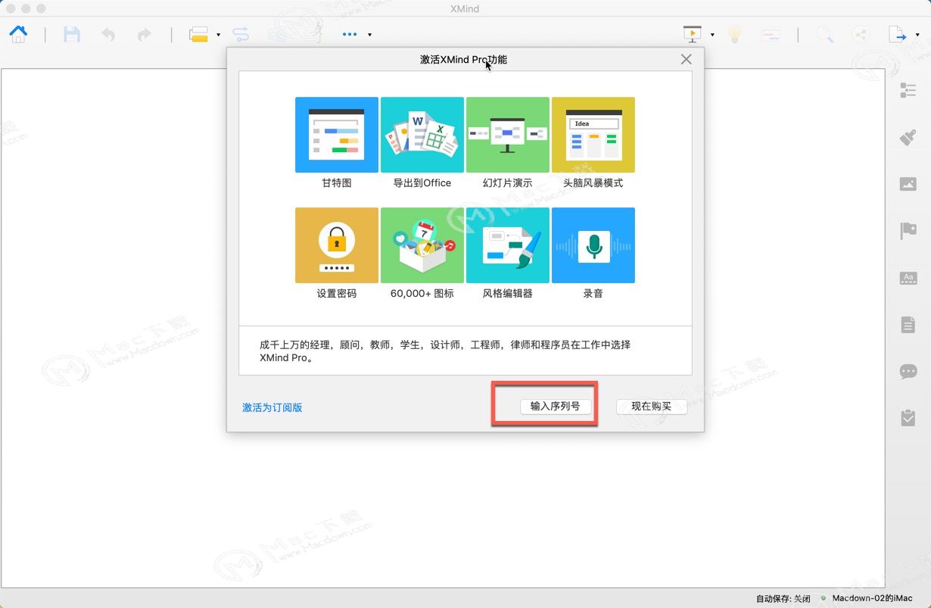931x608 pixels.
Task: Select the 幻灯片演示 feature thumbnail
Action: (508, 135)
